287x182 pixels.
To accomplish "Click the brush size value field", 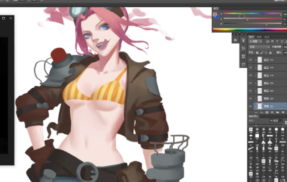I will (x=277, y=121).
